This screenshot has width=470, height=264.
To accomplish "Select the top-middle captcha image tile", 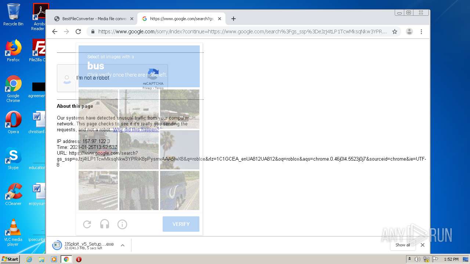I will pyautogui.click(x=139, y=109).
